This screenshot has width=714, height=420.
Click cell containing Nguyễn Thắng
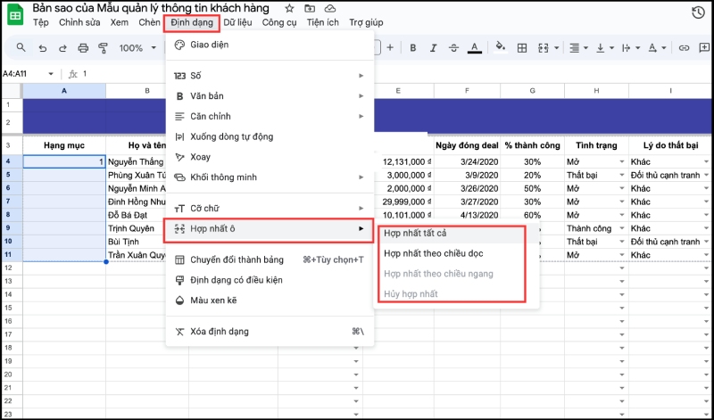tap(136, 161)
